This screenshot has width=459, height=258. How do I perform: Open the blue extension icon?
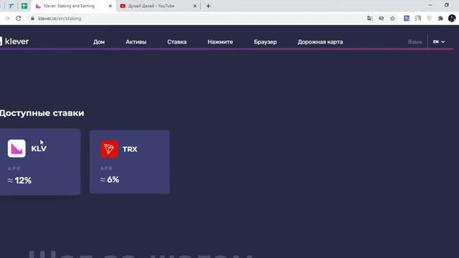click(407, 19)
